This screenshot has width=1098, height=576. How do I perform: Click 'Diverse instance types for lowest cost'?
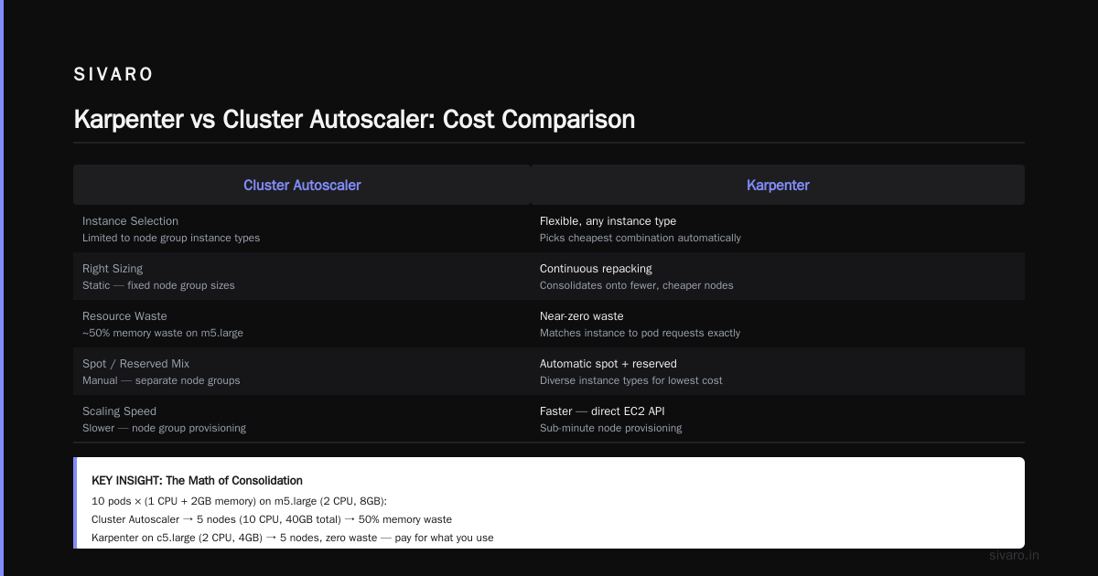click(x=631, y=380)
